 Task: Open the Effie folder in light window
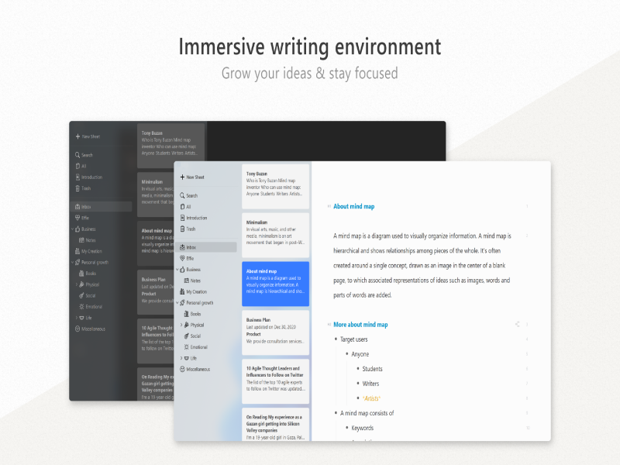pos(187,258)
